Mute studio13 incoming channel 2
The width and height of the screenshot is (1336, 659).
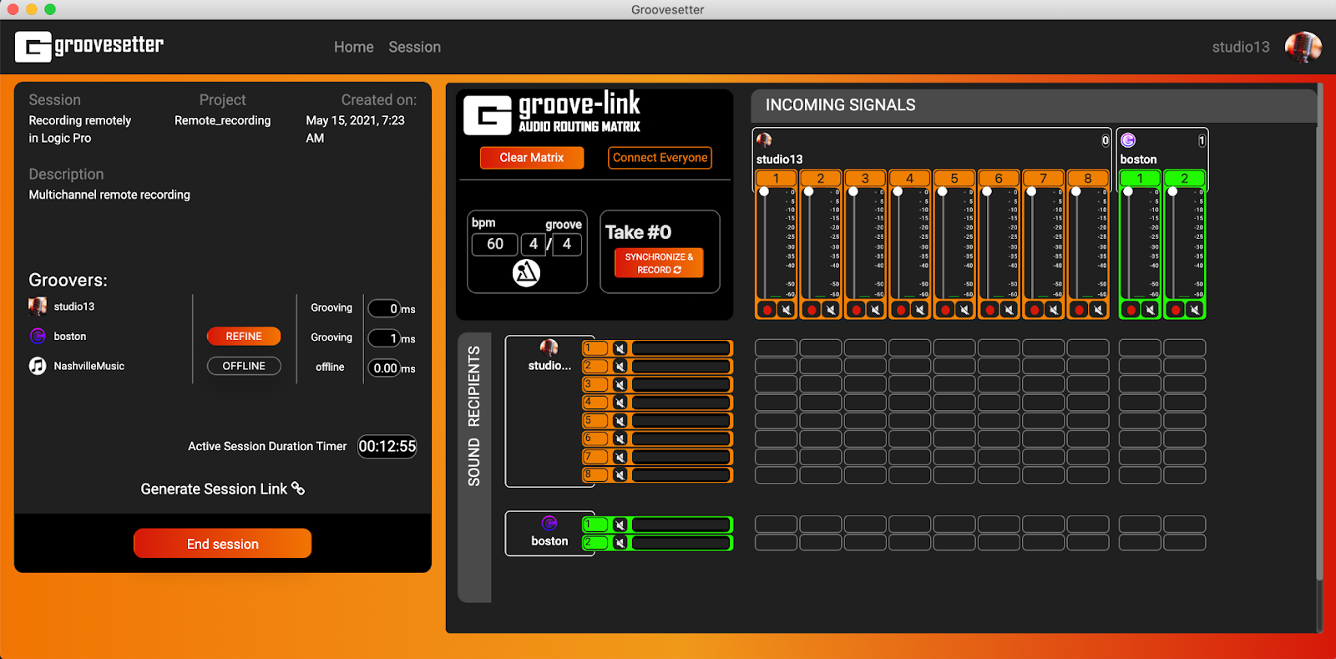pos(830,310)
